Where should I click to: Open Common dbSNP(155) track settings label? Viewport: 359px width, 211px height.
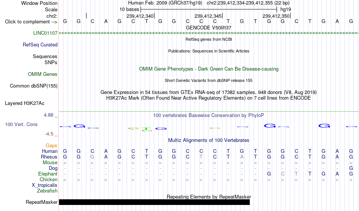click(33, 86)
